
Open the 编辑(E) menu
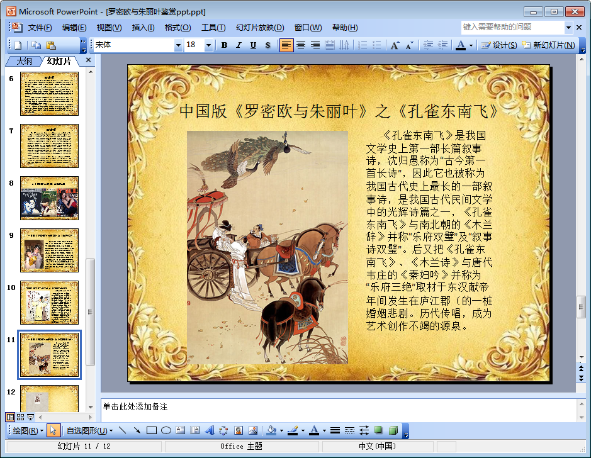point(74,28)
